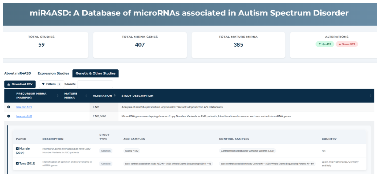Click the Total miRNA Genes 407 card

(140, 45)
